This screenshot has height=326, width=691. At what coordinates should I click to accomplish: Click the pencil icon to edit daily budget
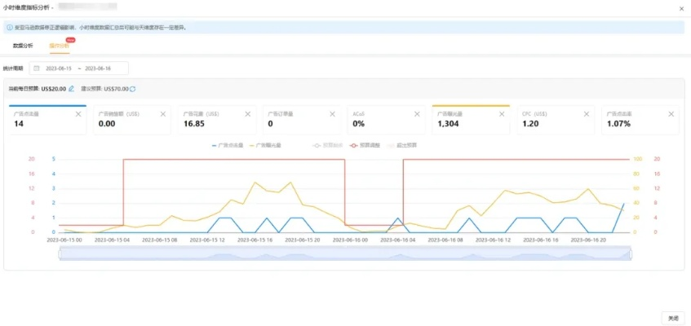[72, 89]
